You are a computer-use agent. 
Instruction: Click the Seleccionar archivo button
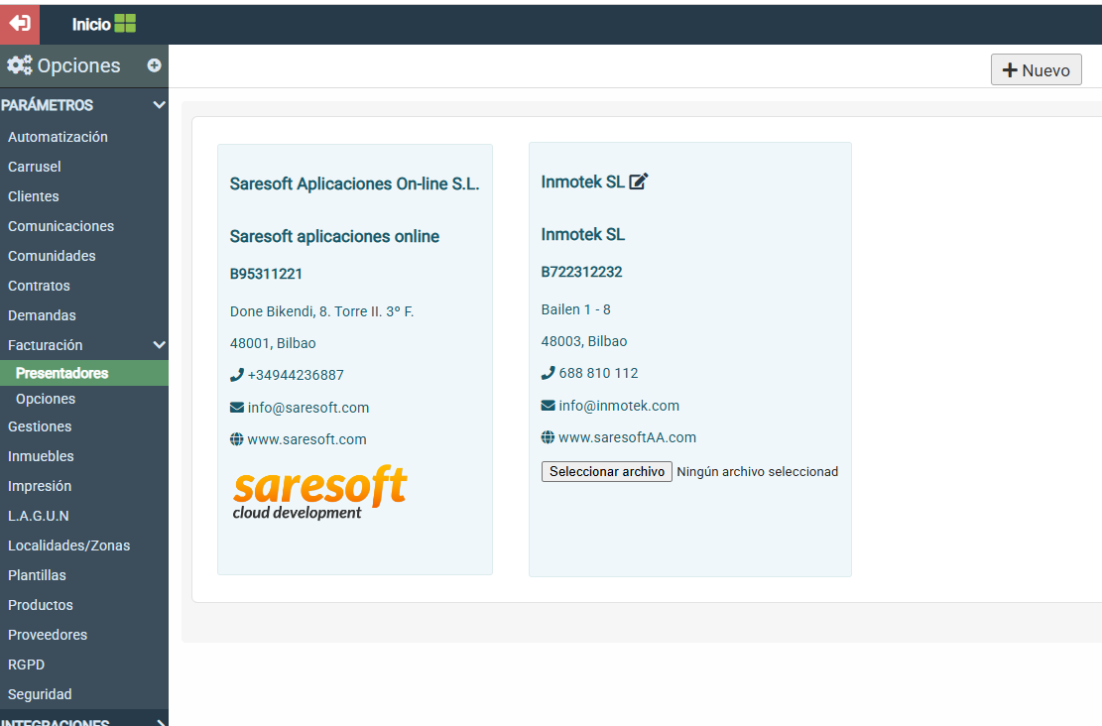coord(607,471)
